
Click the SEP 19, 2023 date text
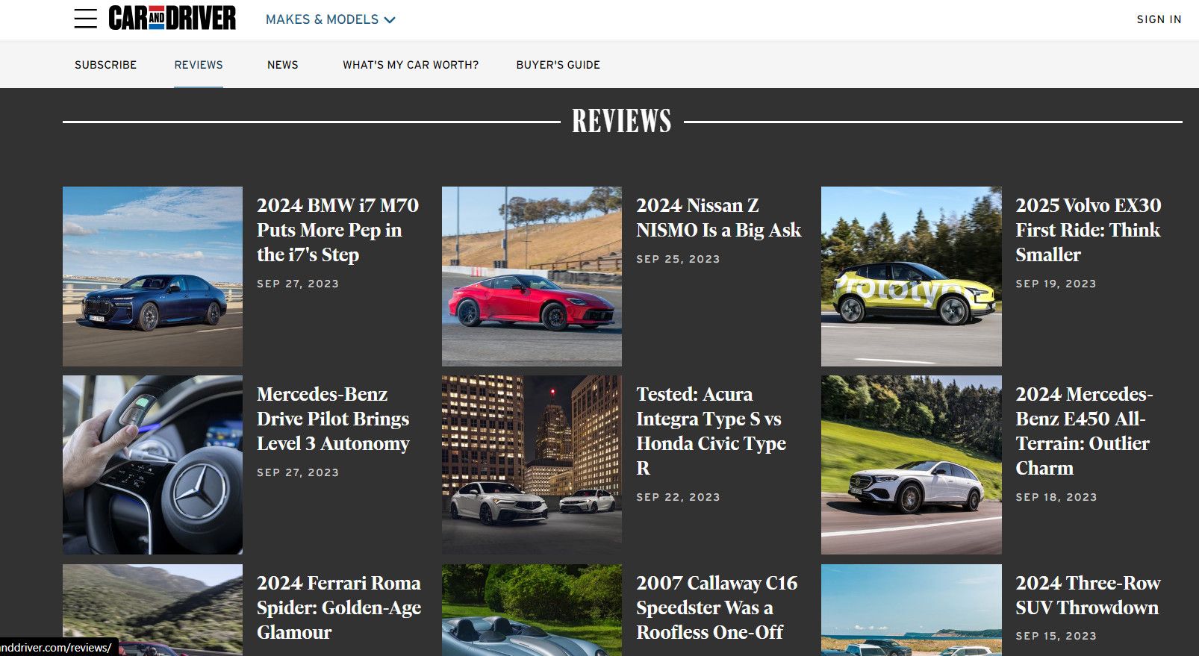tap(1056, 284)
